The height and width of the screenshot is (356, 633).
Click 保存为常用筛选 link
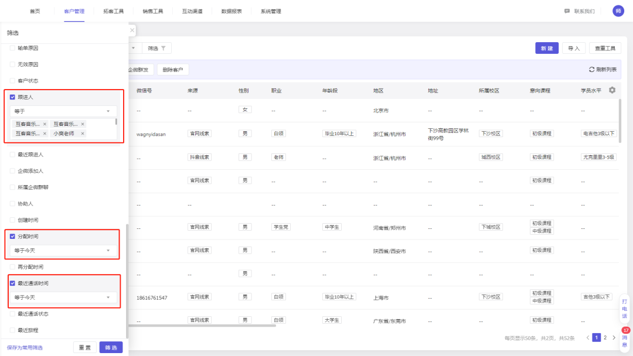pyautogui.click(x=25, y=348)
